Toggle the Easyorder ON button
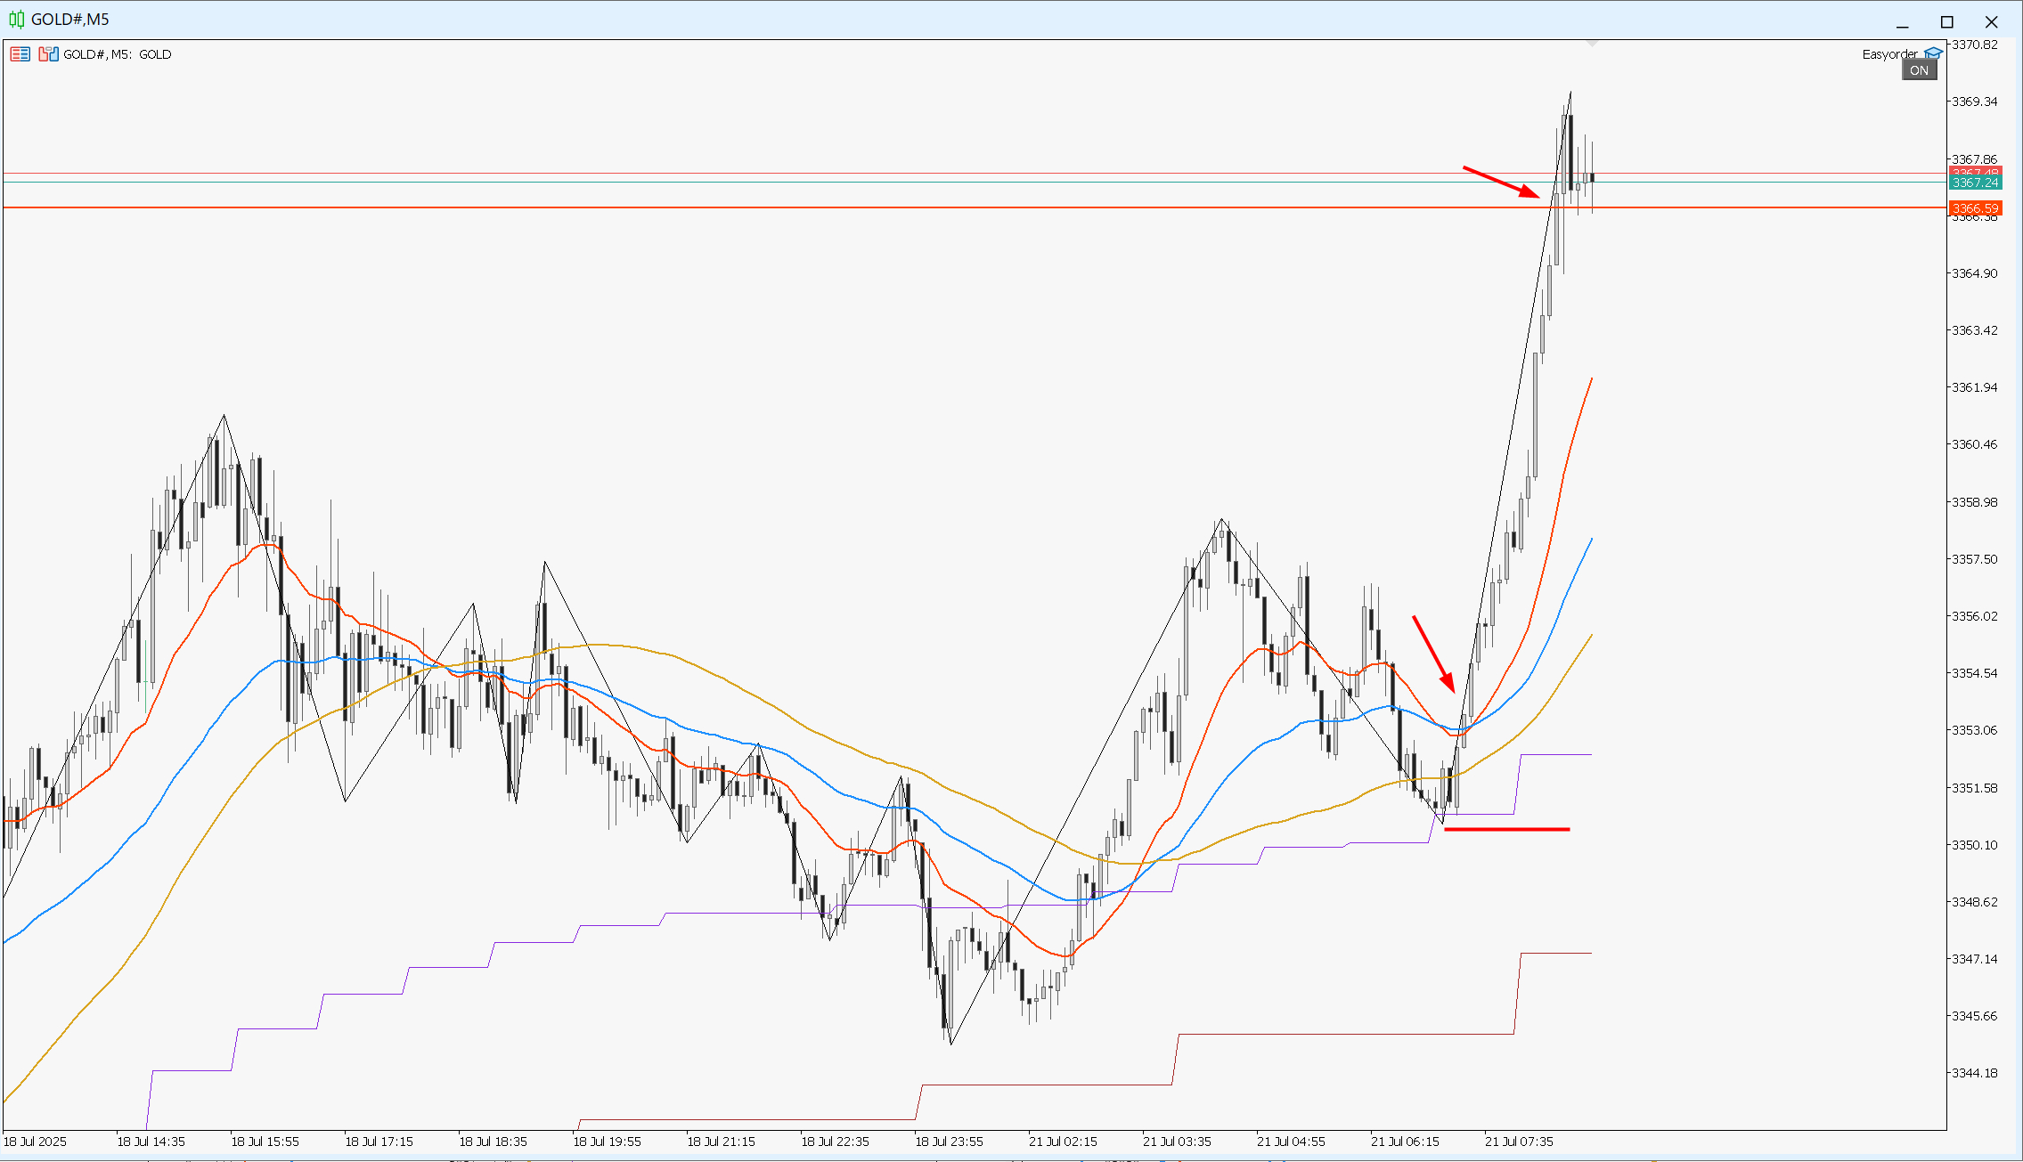The image size is (2023, 1162). [1919, 70]
